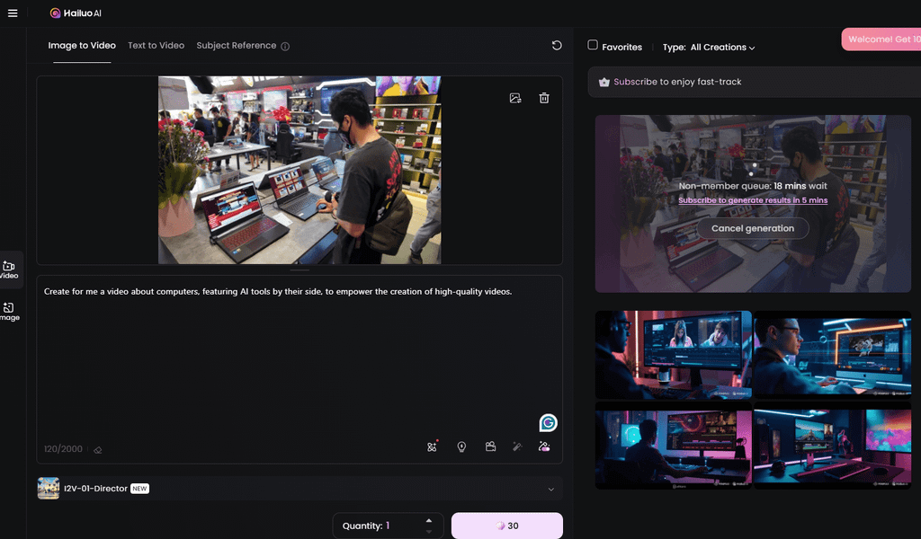Open the Grammarly icon in prompt box
This screenshot has width=921, height=539.
tap(548, 423)
